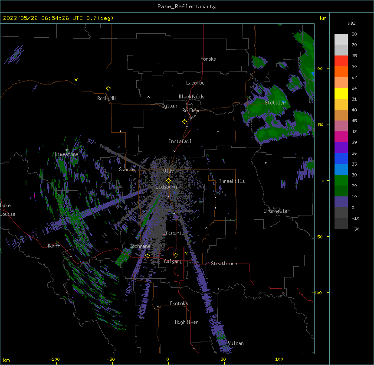Click the 80 value on the dBZ legend
This screenshot has width=374, height=365.
point(354,34)
